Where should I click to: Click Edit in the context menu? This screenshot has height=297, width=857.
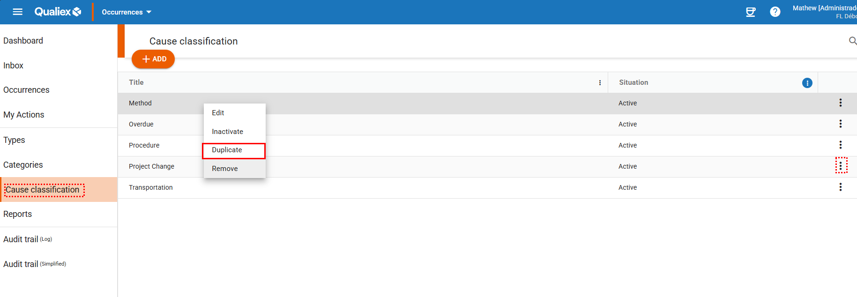pyautogui.click(x=218, y=113)
